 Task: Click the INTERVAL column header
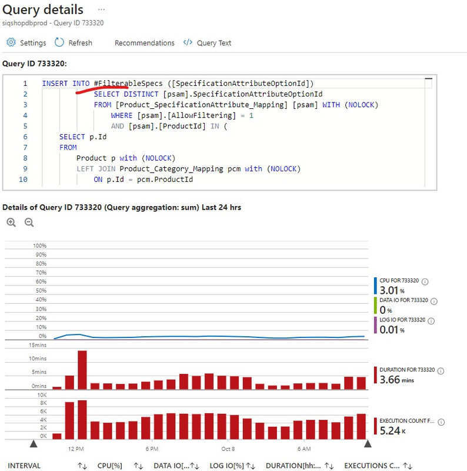[x=24, y=466]
